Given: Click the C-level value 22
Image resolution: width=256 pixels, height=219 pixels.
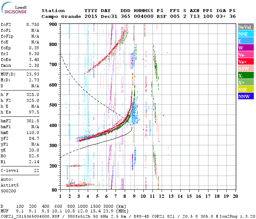Looking at the screenshot, I should (37, 171).
